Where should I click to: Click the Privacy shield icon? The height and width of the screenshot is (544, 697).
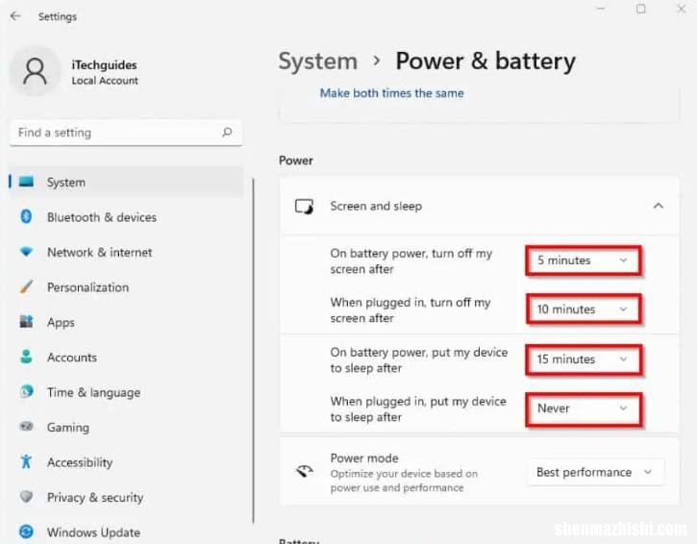point(26,497)
